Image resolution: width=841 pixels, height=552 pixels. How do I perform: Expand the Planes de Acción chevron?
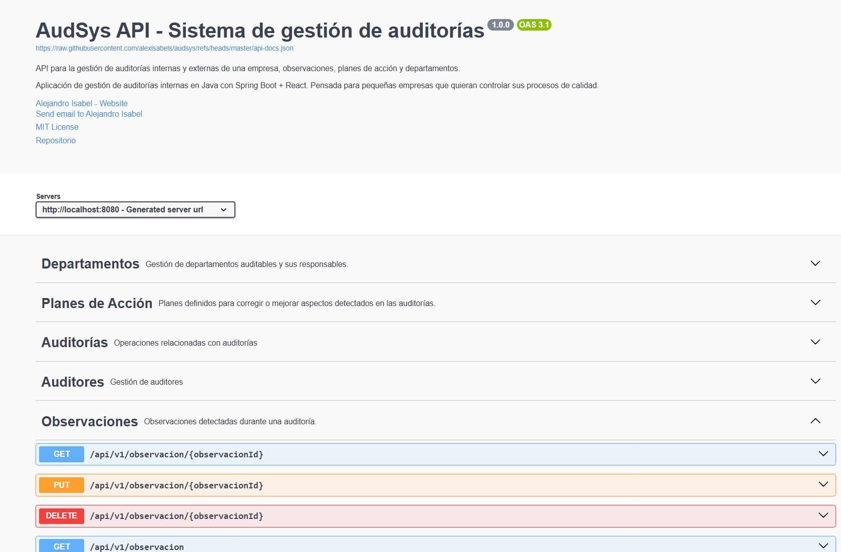pos(815,303)
